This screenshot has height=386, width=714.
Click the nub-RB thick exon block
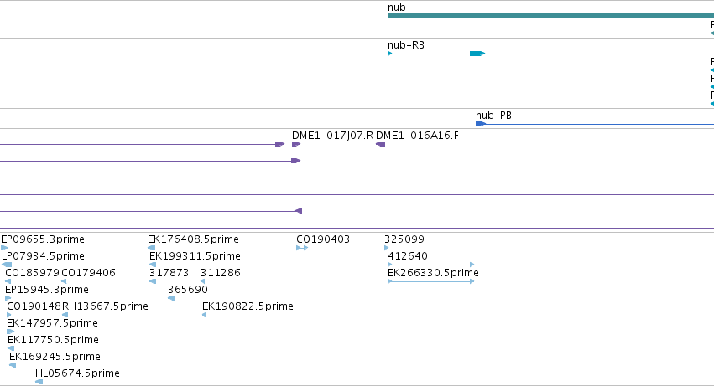[x=477, y=54]
